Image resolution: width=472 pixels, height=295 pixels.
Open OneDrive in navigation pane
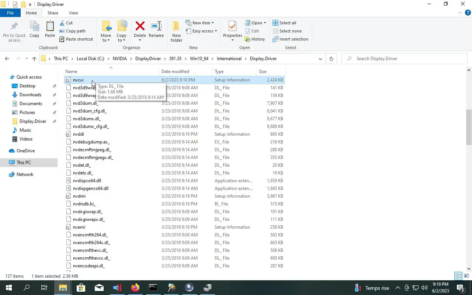[x=25, y=151]
